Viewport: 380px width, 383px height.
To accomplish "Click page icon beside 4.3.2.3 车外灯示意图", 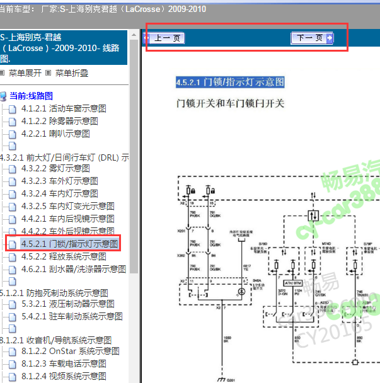I will 13,182.
